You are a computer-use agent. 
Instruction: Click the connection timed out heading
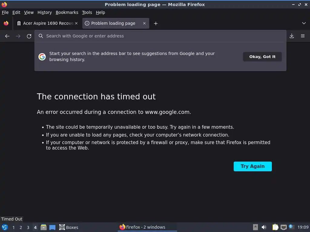(x=96, y=97)
